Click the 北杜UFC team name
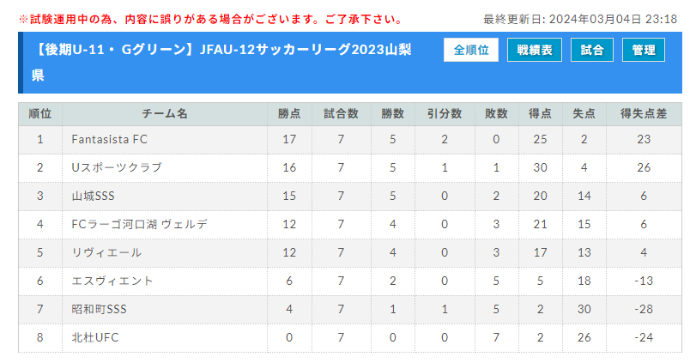The height and width of the screenshot is (363, 690). tap(95, 337)
